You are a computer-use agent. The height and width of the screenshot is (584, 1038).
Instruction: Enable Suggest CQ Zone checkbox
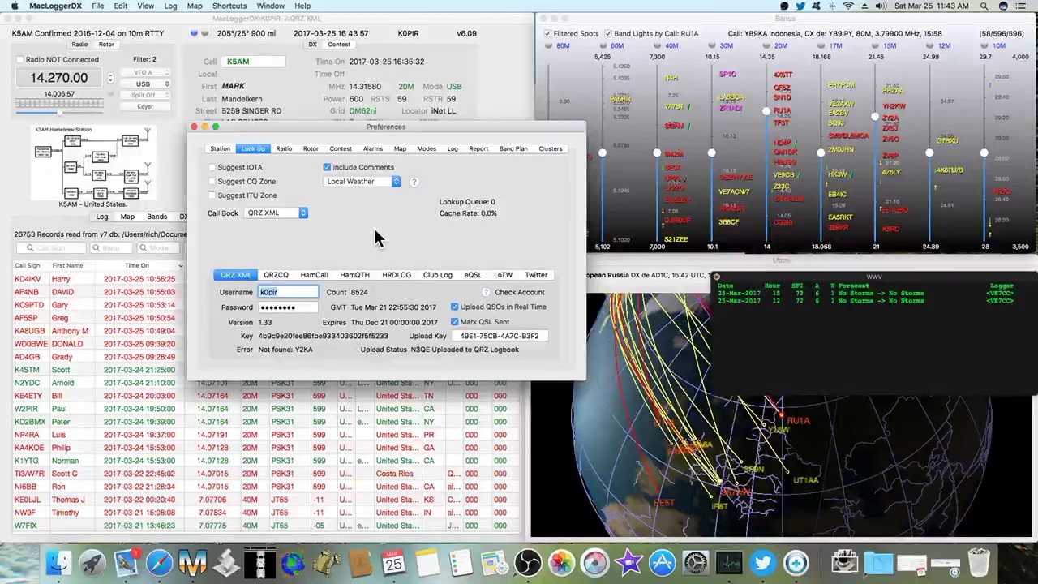(212, 182)
